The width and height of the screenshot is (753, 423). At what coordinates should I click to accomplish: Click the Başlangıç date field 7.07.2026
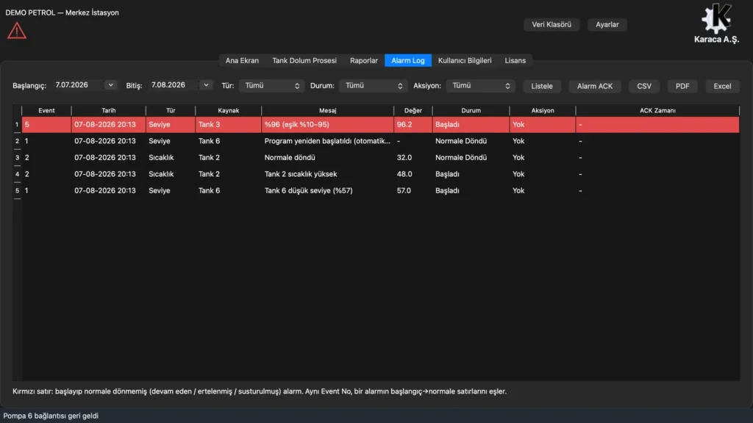pyautogui.click(x=79, y=85)
